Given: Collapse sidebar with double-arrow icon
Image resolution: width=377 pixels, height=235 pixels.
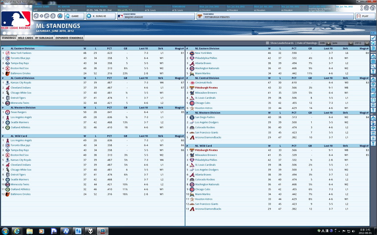Looking at the screenshot, I should click(x=373, y=33).
